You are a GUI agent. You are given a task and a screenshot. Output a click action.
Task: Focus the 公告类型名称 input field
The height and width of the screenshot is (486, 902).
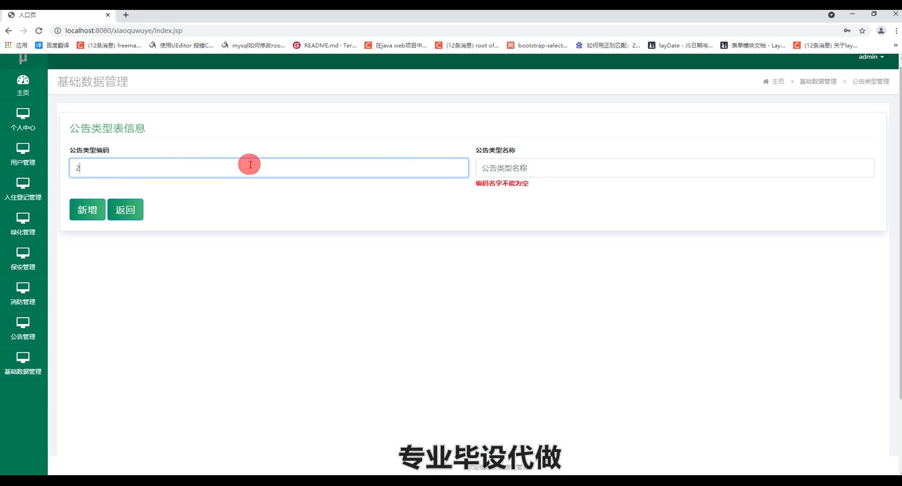click(675, 168)
